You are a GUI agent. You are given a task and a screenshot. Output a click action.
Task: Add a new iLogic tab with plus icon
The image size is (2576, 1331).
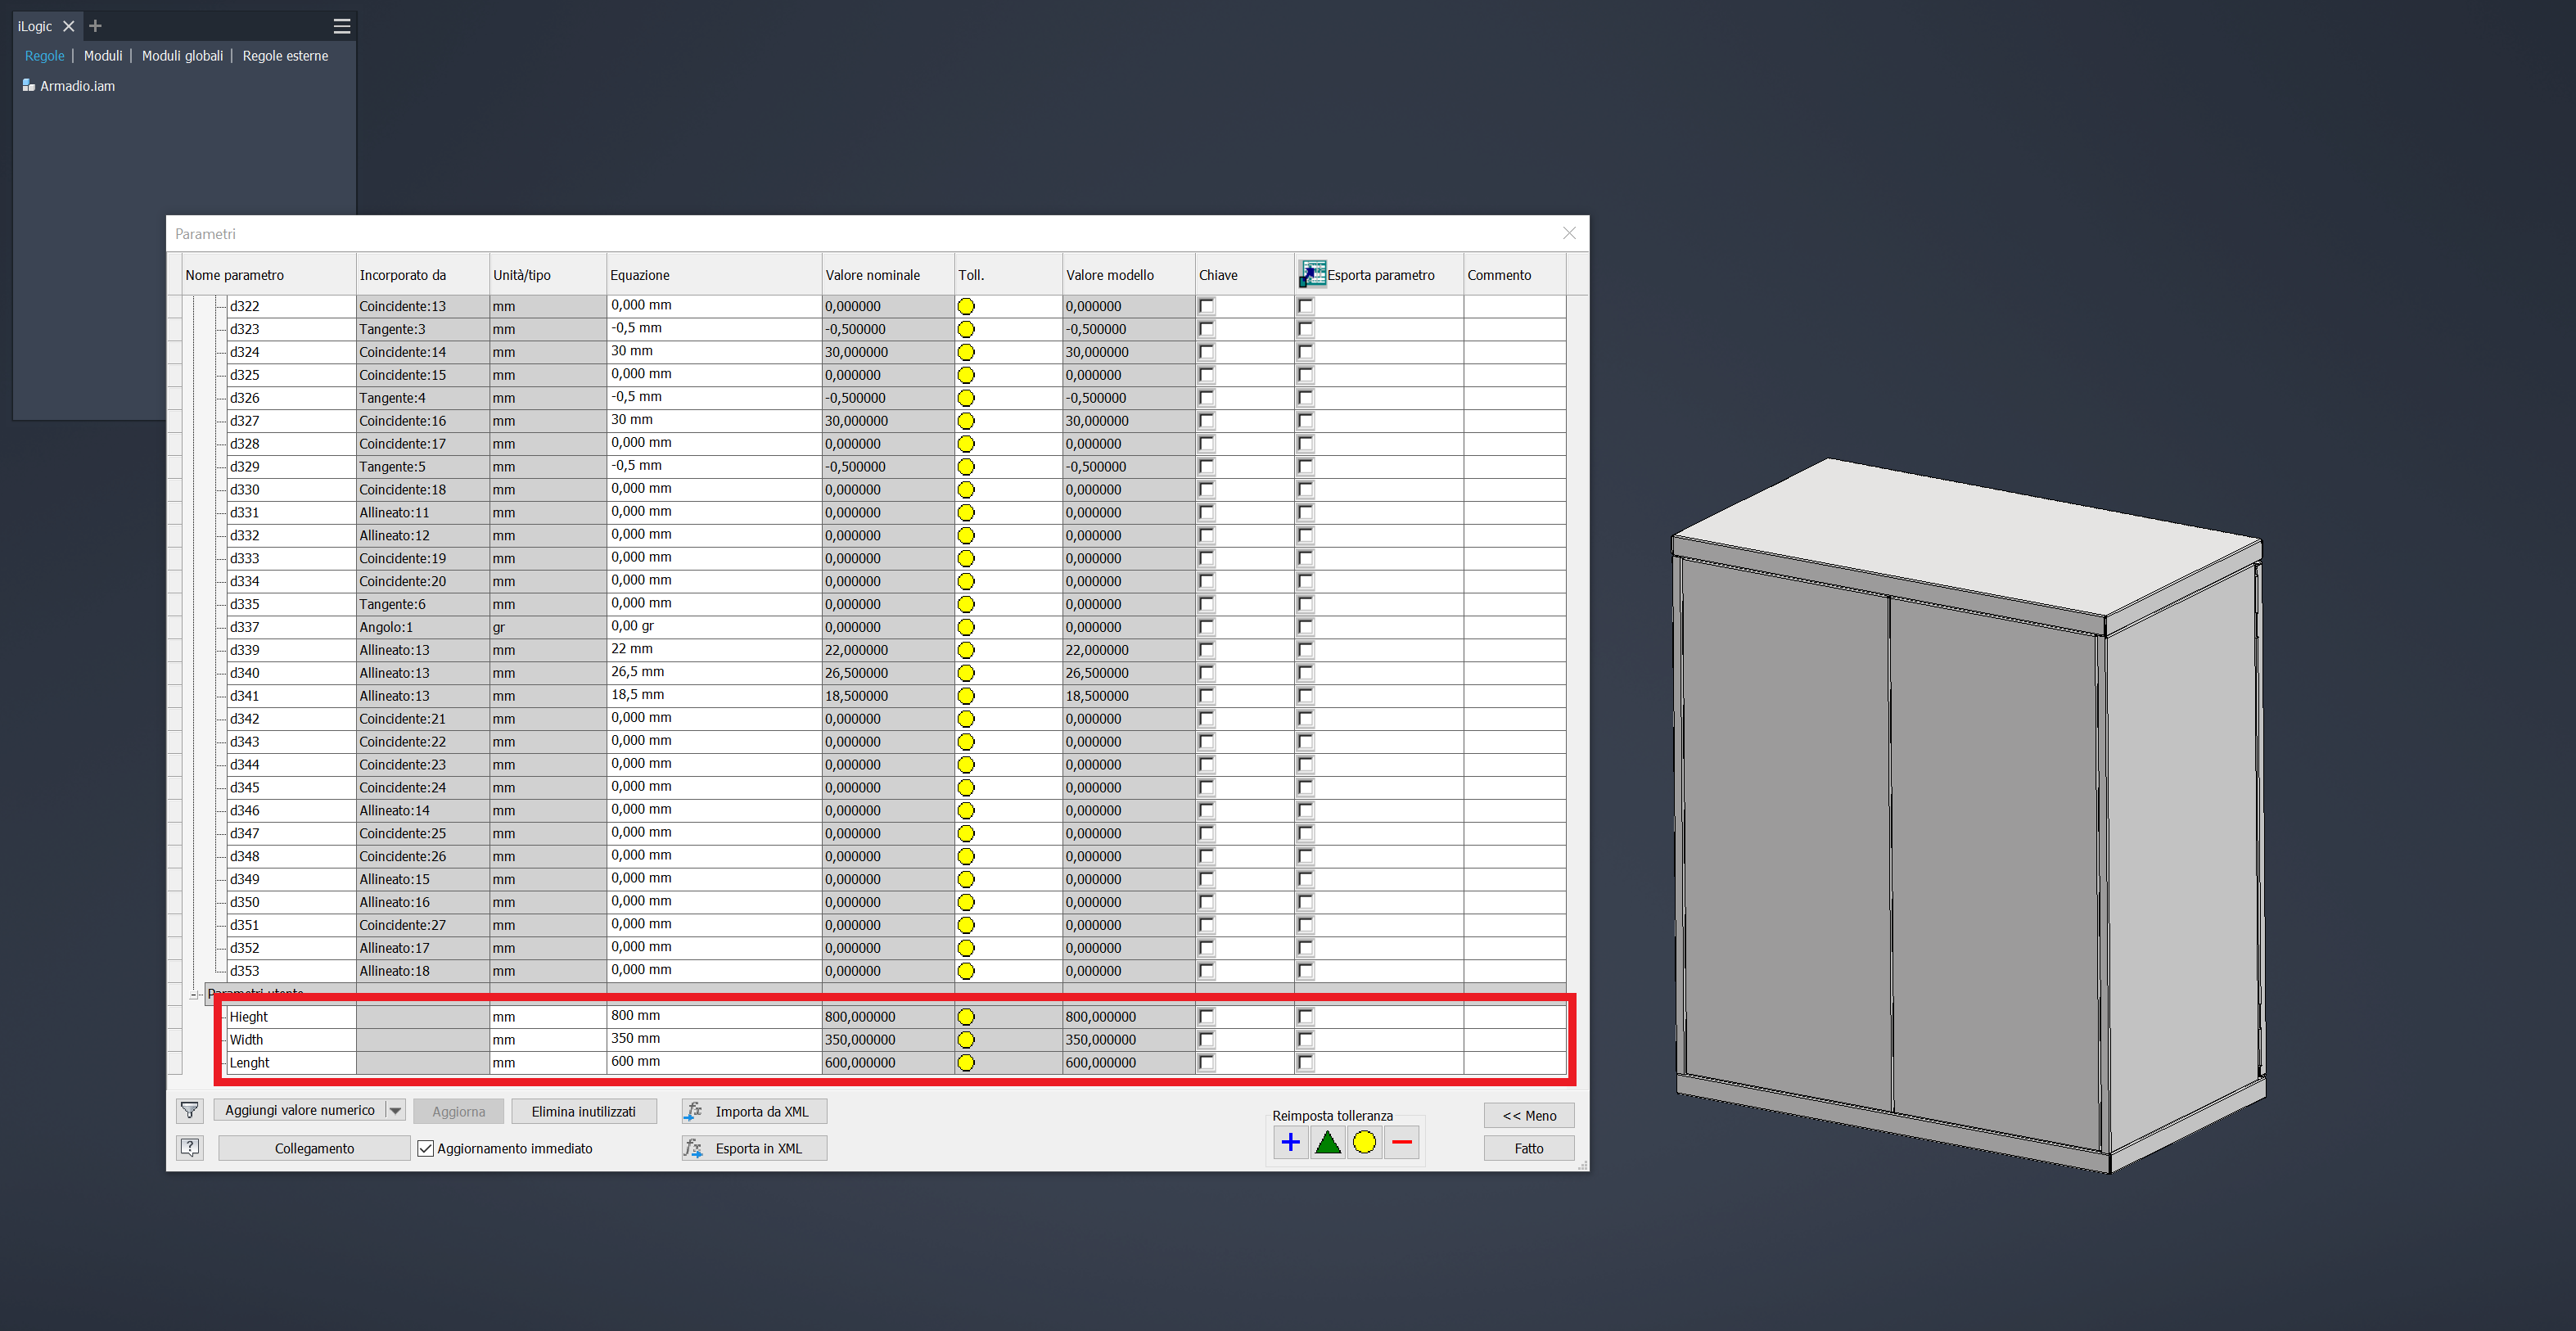tap(96, 26)
